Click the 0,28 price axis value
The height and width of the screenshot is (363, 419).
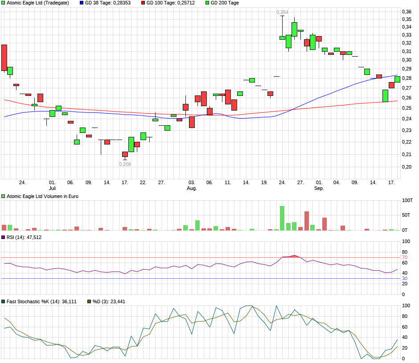pos(407,78)
